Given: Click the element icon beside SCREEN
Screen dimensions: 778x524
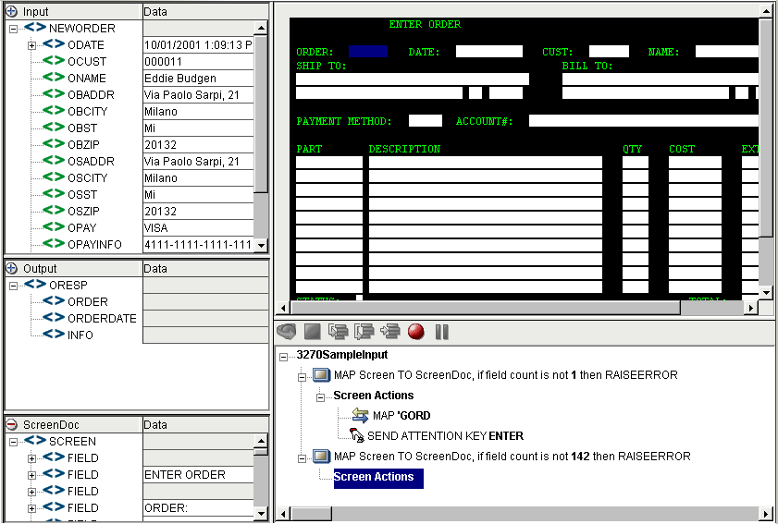Looking at the screenshot, I should tap(35, 441).
